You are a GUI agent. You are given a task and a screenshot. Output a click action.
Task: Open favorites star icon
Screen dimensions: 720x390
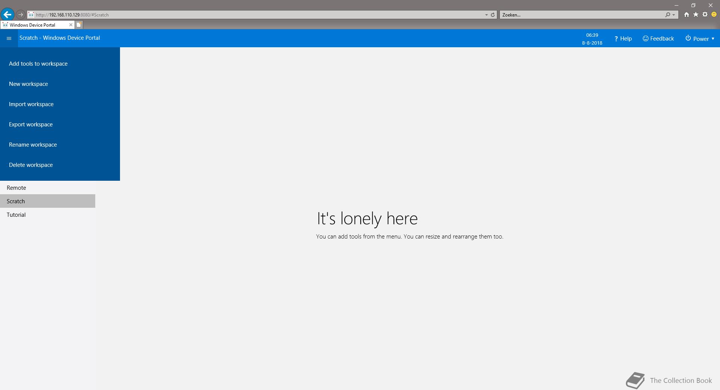coord(696,15)
